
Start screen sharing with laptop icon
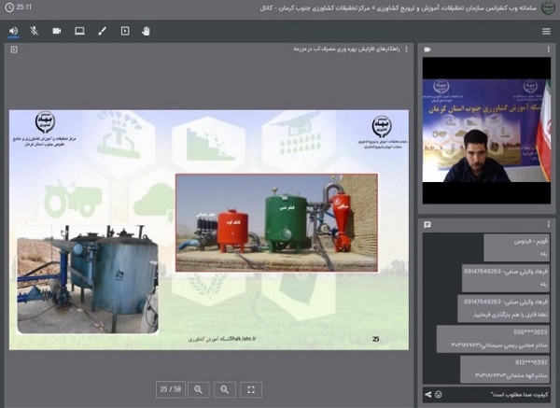click(79, 31)
